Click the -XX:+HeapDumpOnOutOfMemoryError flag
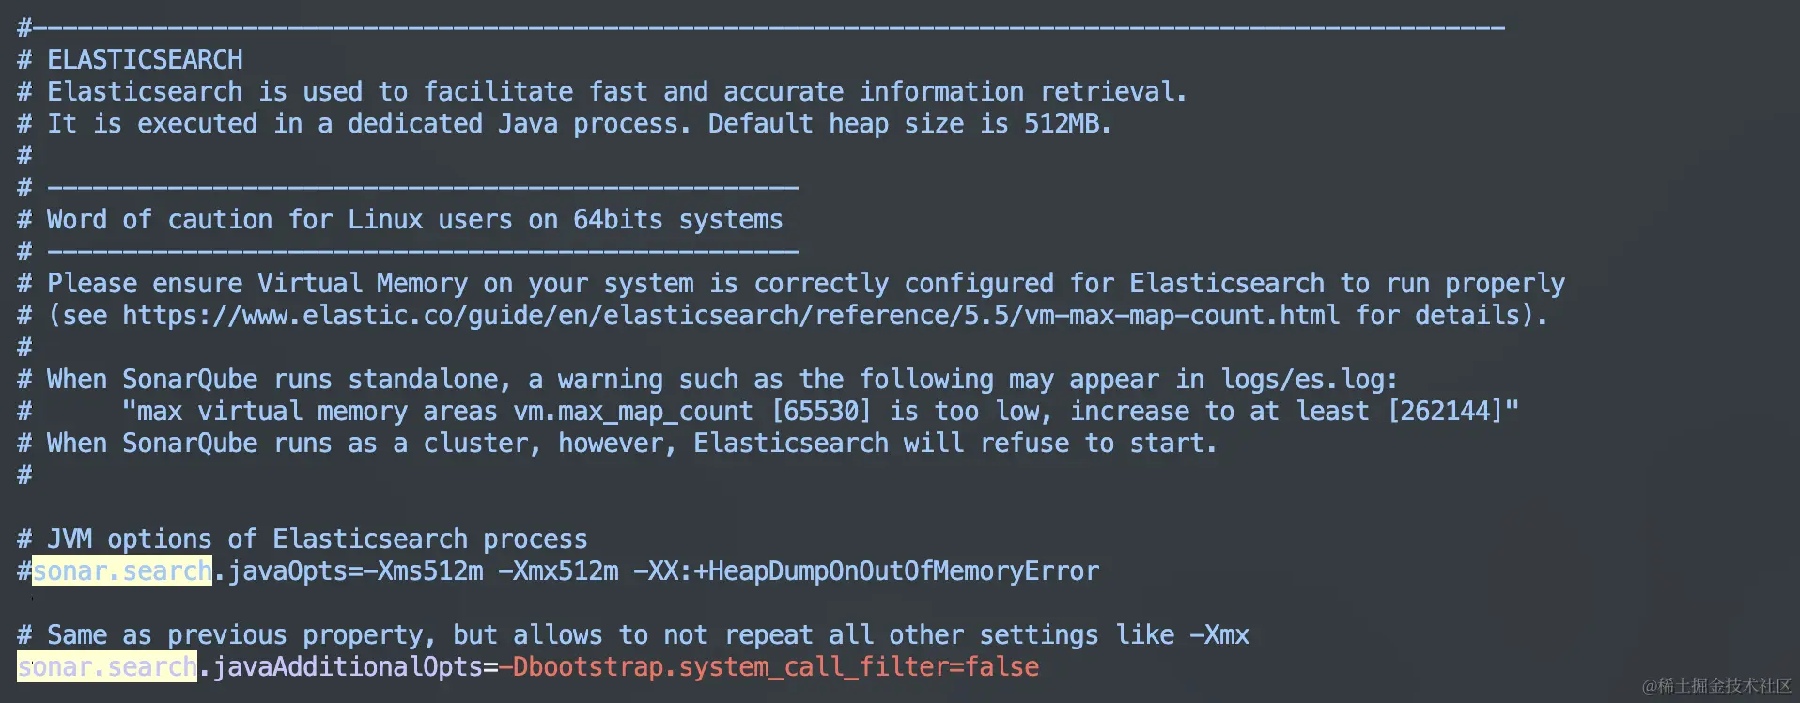 click(x=866, y=570)
